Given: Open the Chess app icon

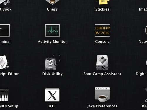Looking at the screenshot, I should click(52, 2).
